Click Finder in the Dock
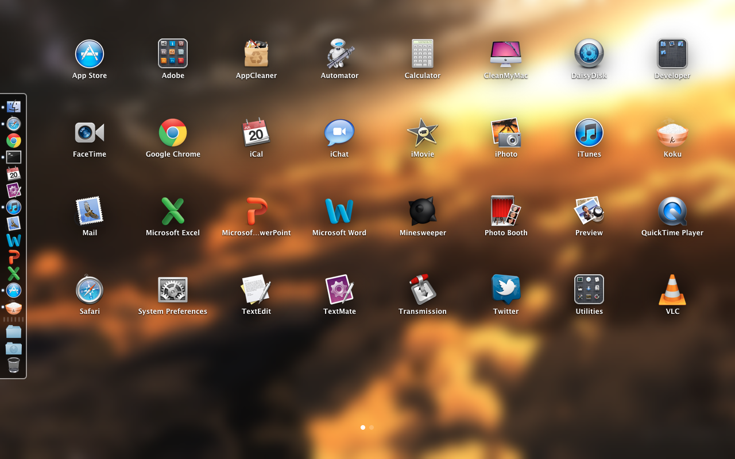The image size is (735, 459). point(14,107)
